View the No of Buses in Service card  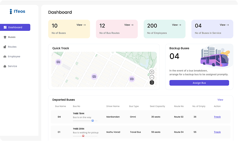pyautogui.click(x=224, y=25)
